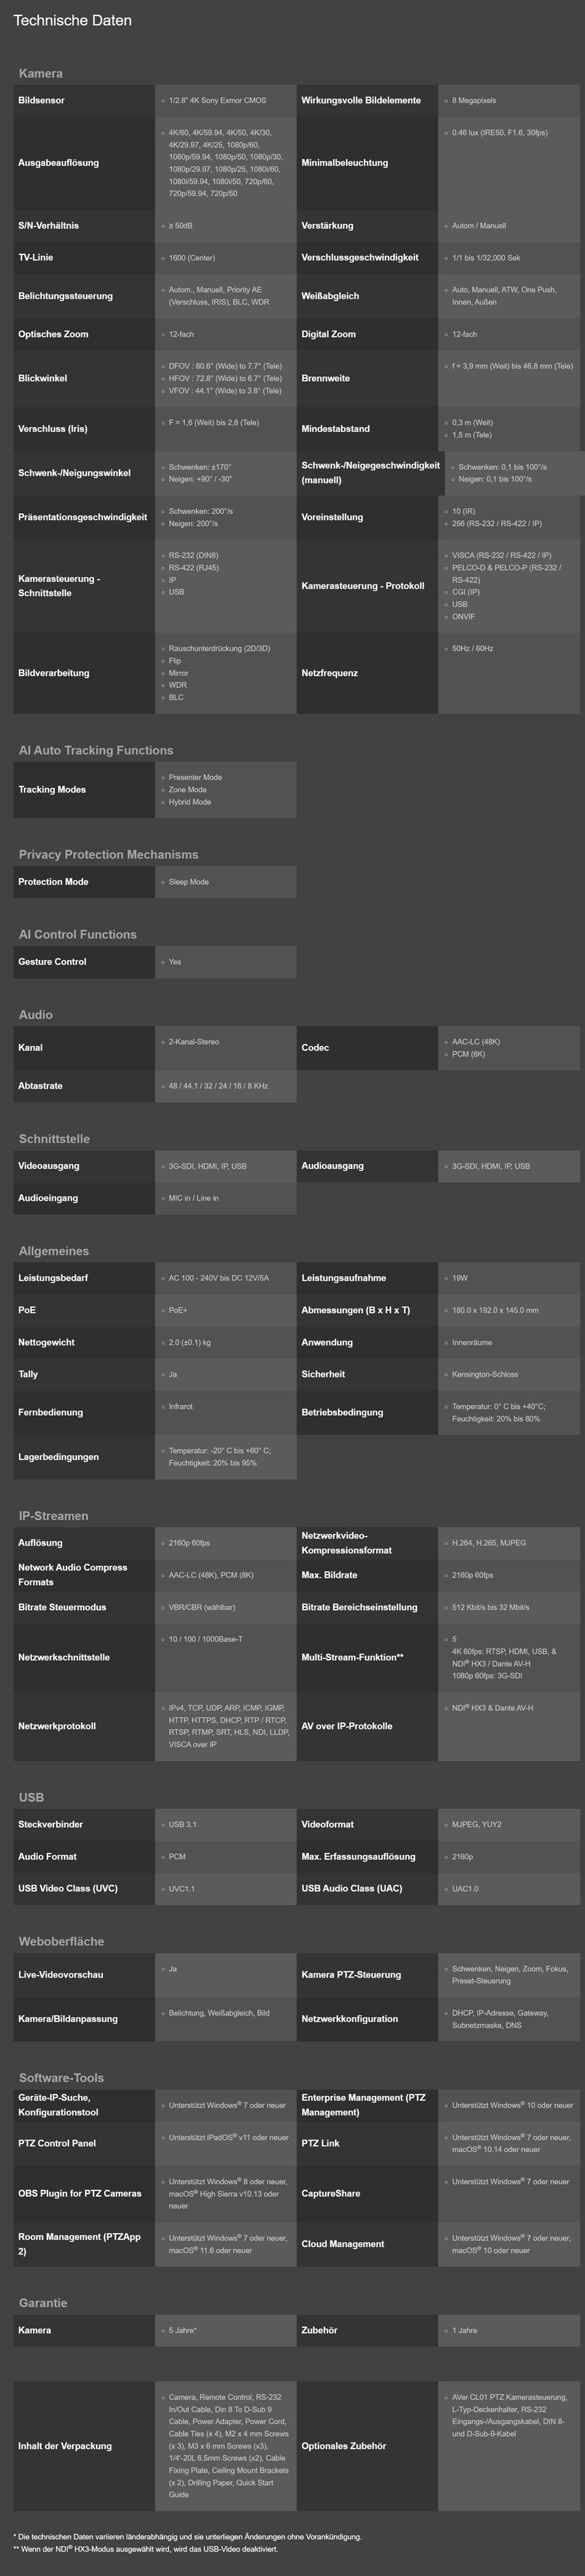Click the Videoausgang label
Screen dimensions: 585x2576
coord(48,1166)
